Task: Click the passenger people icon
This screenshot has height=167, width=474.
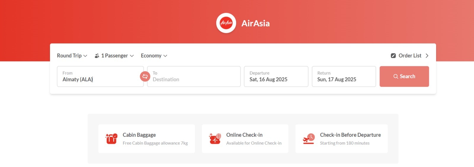Action: coord(97,56)
